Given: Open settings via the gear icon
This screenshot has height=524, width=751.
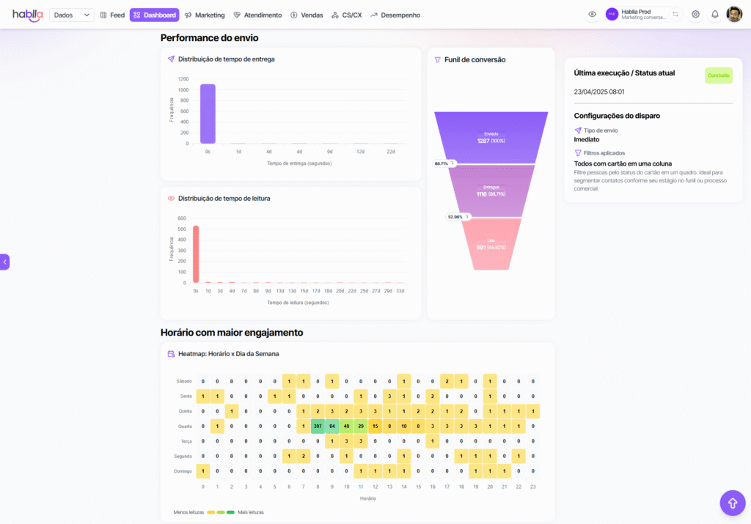Looking at the screenshot, I should 695,15.
